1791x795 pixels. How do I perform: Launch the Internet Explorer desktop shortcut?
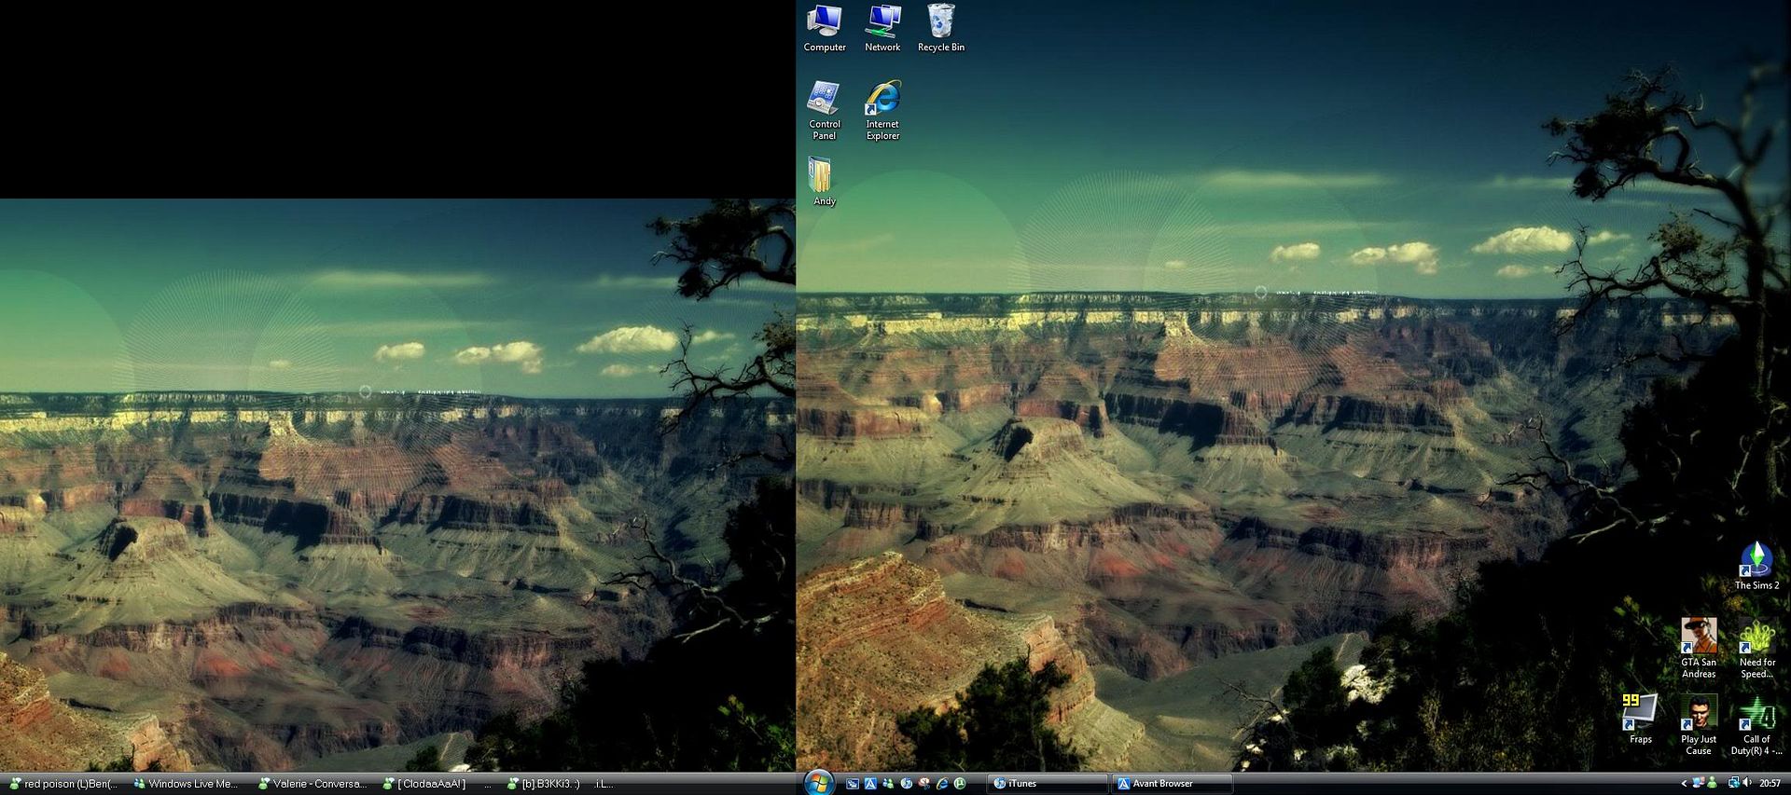[x=882, y=107]
